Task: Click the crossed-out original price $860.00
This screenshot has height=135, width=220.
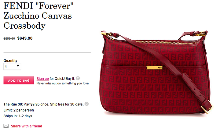Action: (9, 38)
